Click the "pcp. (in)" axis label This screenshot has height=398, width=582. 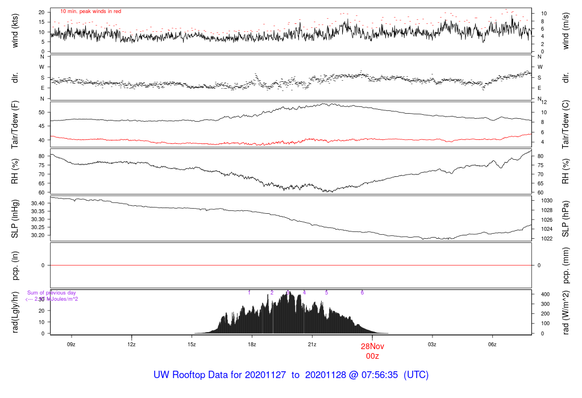pyautogui.click(x=15, y=266)
